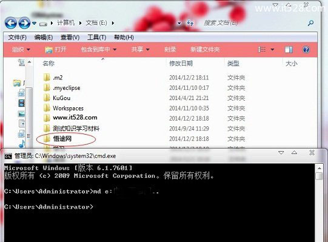328x242 pixels.
Task: Close the cmd.exe window
Action: [x=312, y=153]
